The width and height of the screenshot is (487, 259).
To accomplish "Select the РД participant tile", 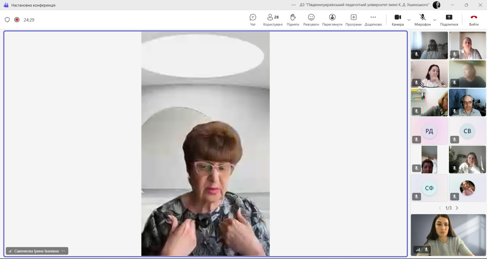I will pos(429,131).
